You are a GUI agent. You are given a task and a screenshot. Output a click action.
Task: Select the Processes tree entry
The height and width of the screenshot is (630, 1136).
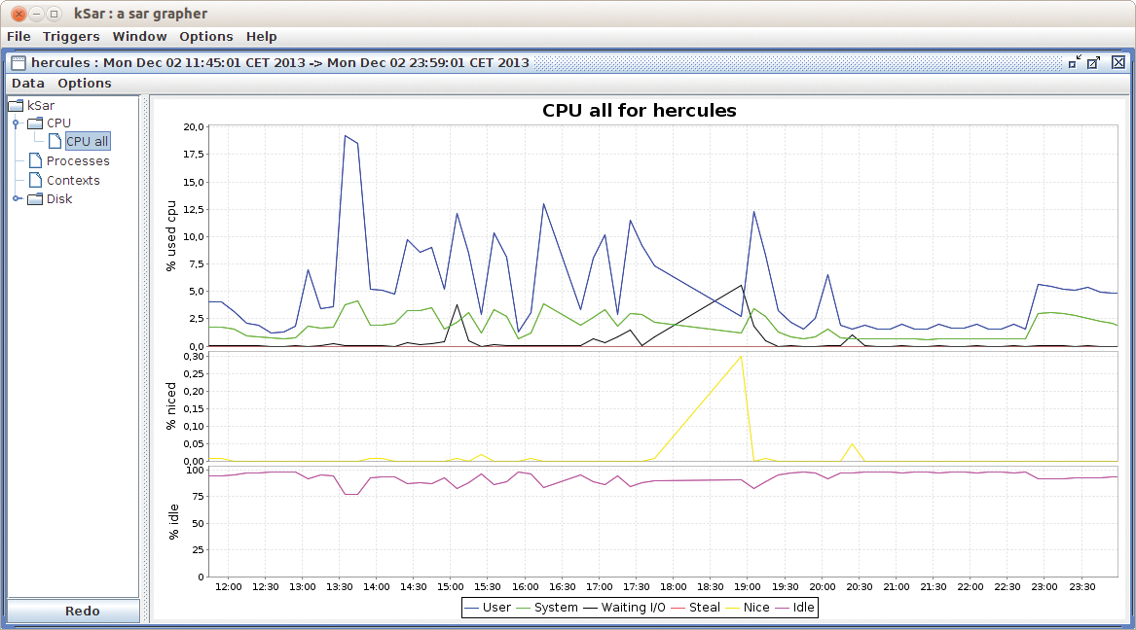(78, 161)
